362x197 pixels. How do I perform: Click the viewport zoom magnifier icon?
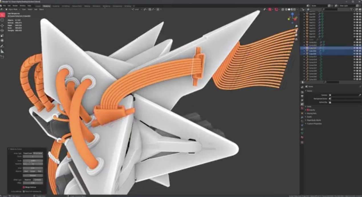coord(296,26)
